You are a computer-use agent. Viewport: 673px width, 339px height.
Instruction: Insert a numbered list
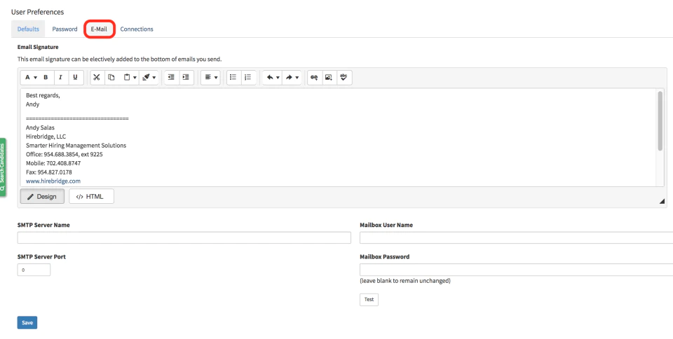(x=248, y=78)
